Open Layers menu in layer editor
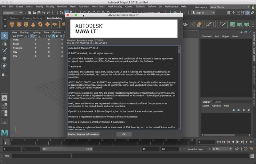Viewport: 256px width, 164px height. [x=206, y=106]
